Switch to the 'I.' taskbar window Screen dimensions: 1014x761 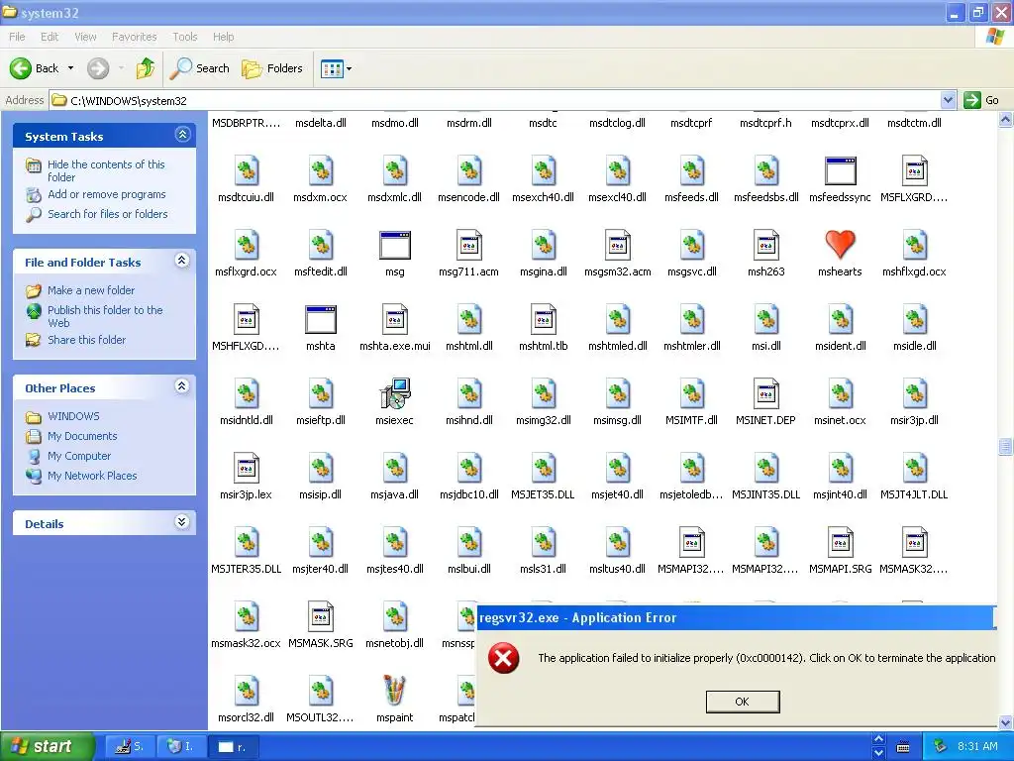tap(182, 747)
